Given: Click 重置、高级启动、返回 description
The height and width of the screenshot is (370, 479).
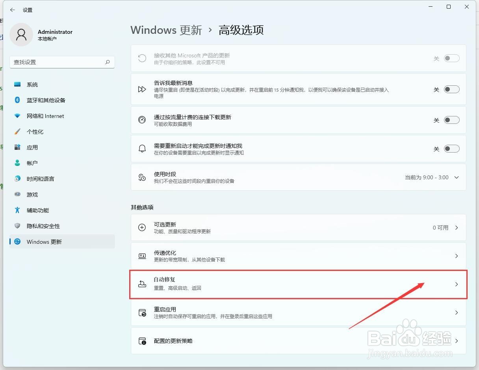Looking at the screenshot, I should click(x=177, y=288).
